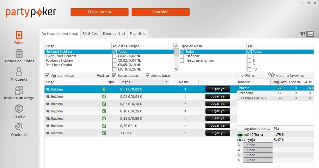This screenshot has height=168, width=319.
Task: Check the 2 seats box under Asi
Action: pyautogui.click(x=249, y=56)
